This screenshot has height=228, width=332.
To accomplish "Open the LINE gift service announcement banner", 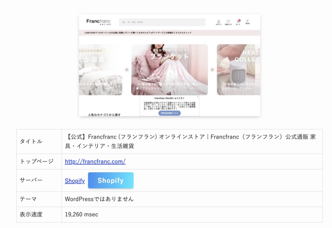I will click(x=169, y=33).
